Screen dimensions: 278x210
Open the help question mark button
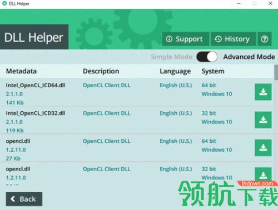pos(265,39)
